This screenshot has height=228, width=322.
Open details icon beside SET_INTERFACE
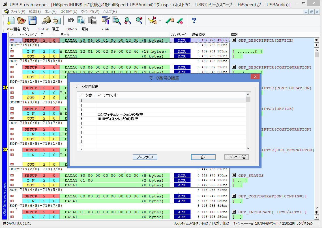tap(234, 212)
